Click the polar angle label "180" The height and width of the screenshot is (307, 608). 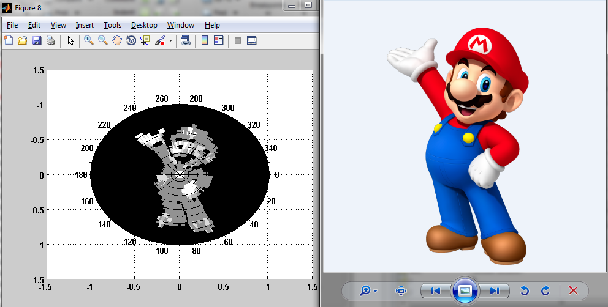[x=81, y=175]
